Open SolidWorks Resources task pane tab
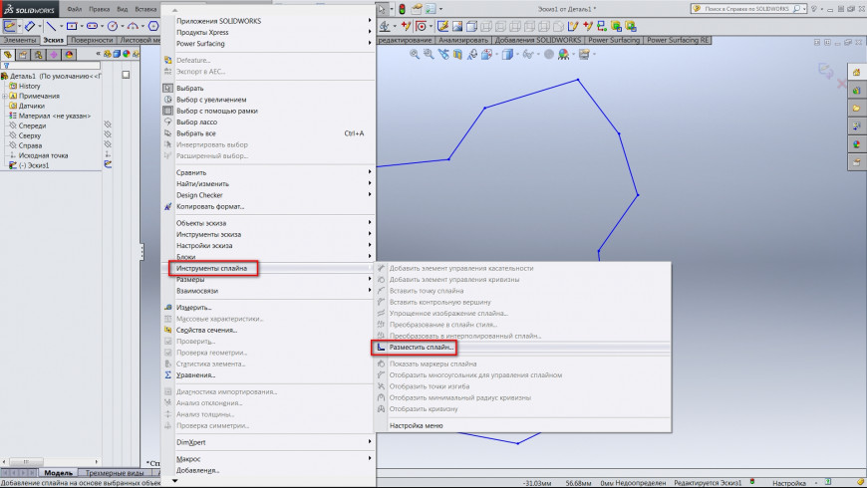867x488 pixels. click(856, 72)
